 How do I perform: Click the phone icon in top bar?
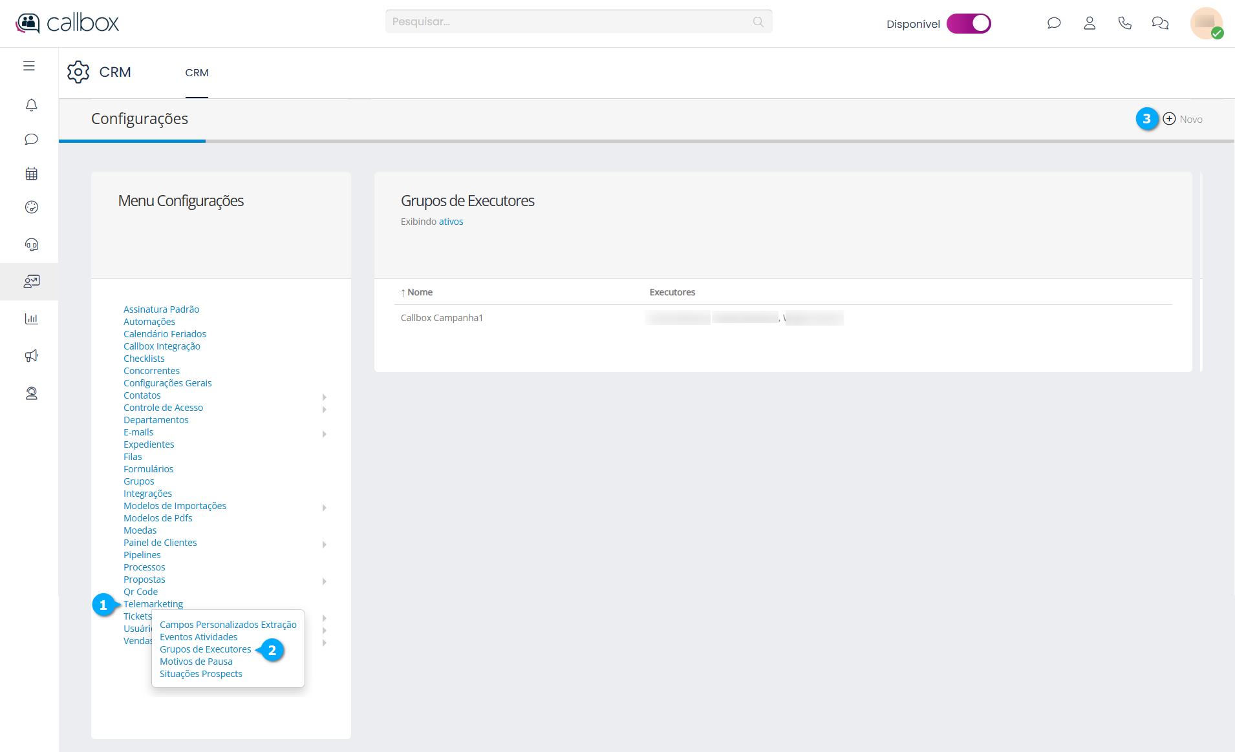click(1125, 23)
